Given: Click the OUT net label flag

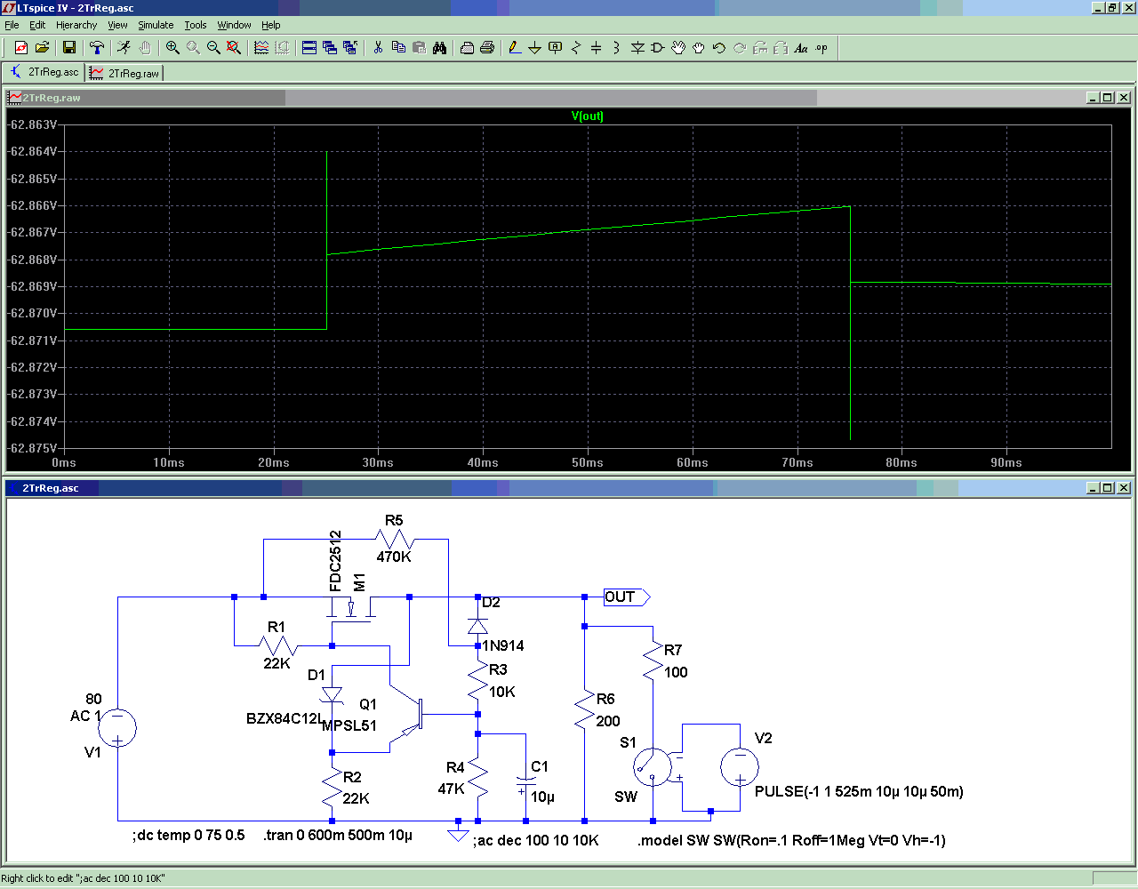Looking at the screenshot, I should [x=626, y=597].
